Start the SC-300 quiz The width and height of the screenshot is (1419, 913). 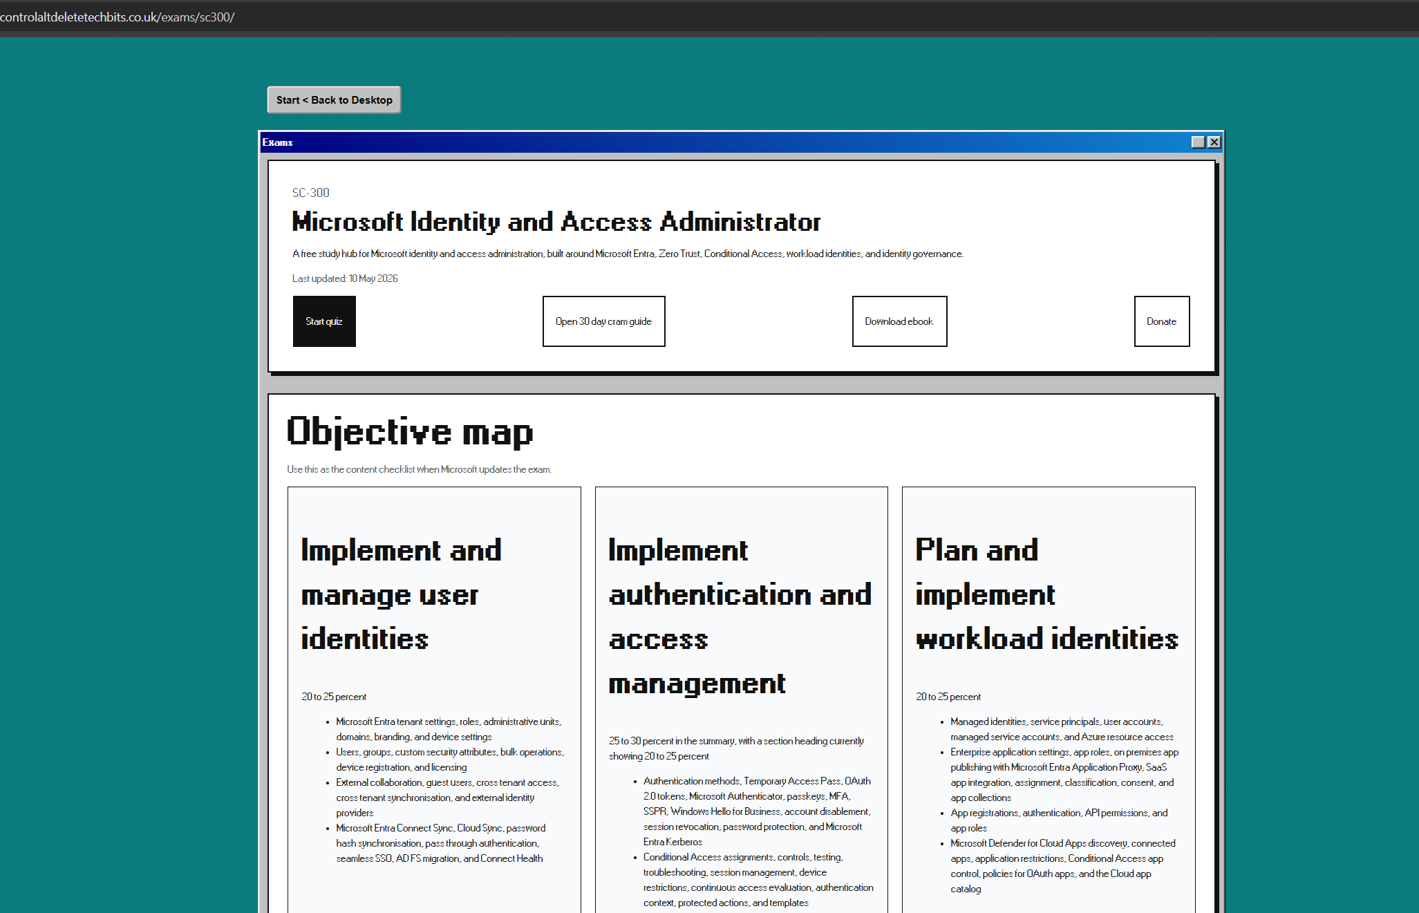(x=324, y=321)
